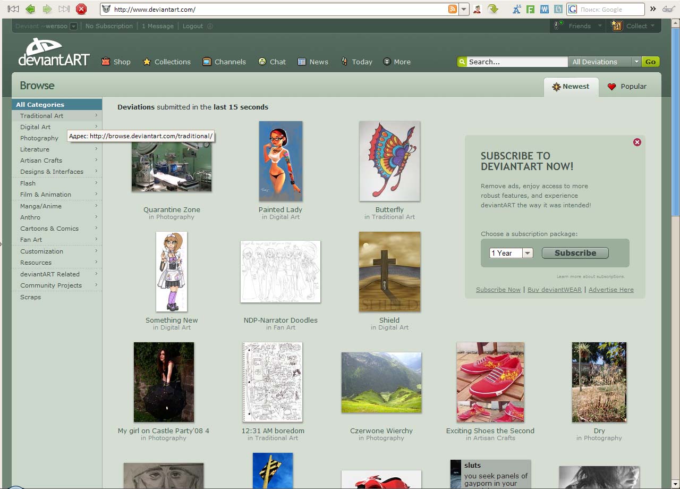This screenshot has width=680, height=489.
Task: Select the Newest tab
Action: pyautogui.click(x=571, y=86)
